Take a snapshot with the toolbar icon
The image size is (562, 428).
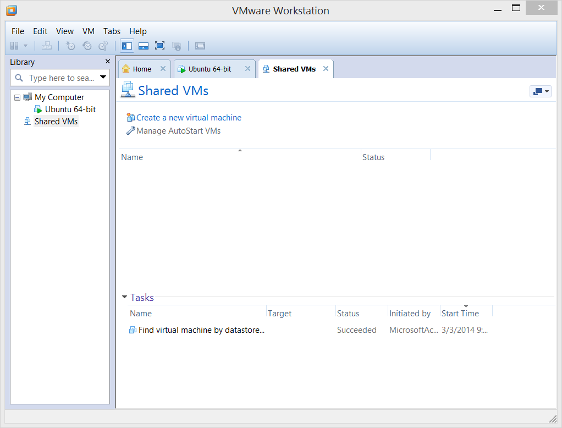point(70,46)
